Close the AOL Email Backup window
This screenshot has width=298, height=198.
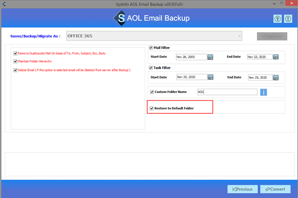pos(292,3)
